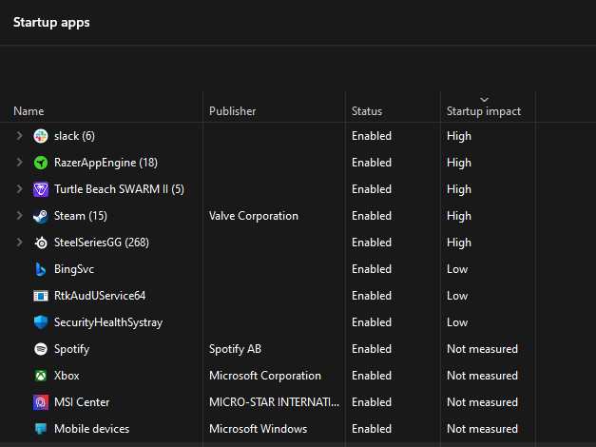Click the Xbox app icon
The height and width of the screenshot is (447, 596).
(x=41, y=376)
